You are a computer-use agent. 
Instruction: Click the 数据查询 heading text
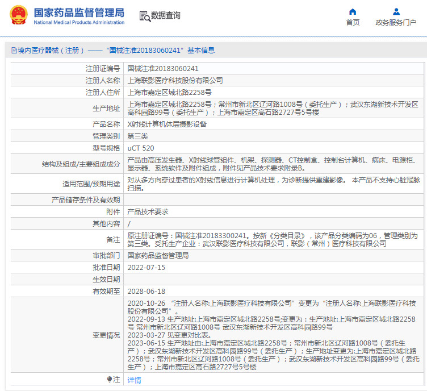click(x=166, y=15)
